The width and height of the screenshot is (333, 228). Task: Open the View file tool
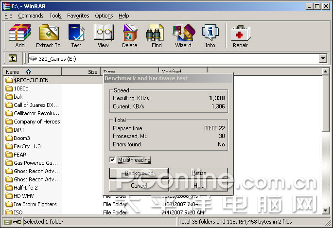pyautogui.click(x=103, y=36)
